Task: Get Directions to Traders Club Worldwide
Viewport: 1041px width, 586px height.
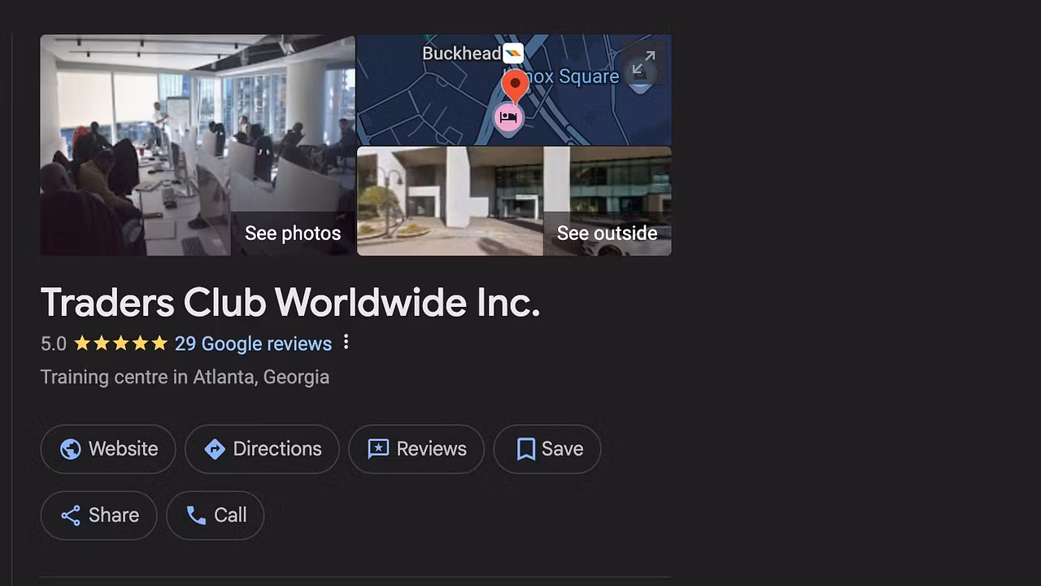Action: [x=262, y=448]
